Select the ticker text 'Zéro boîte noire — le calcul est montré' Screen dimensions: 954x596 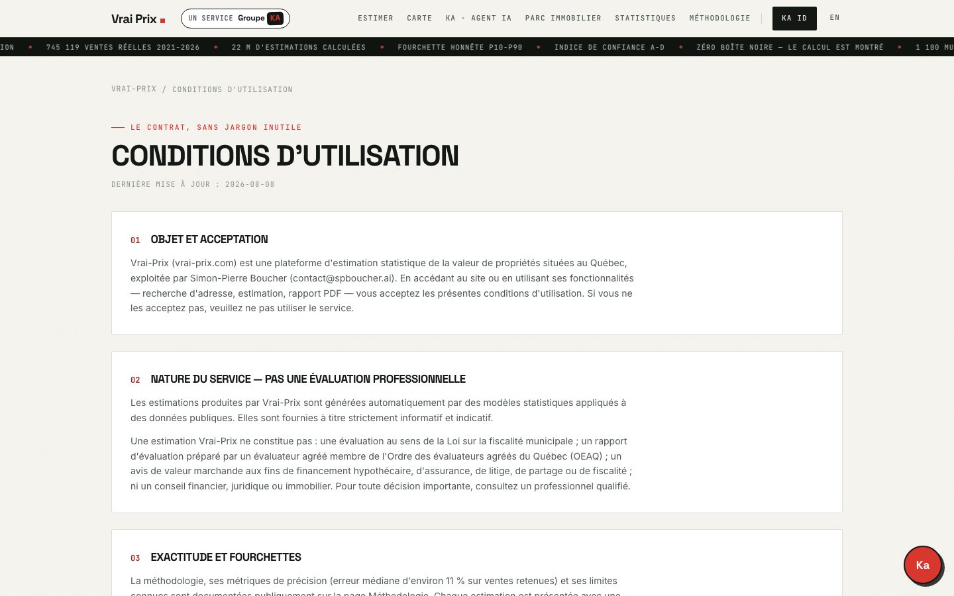coord(790,47)
